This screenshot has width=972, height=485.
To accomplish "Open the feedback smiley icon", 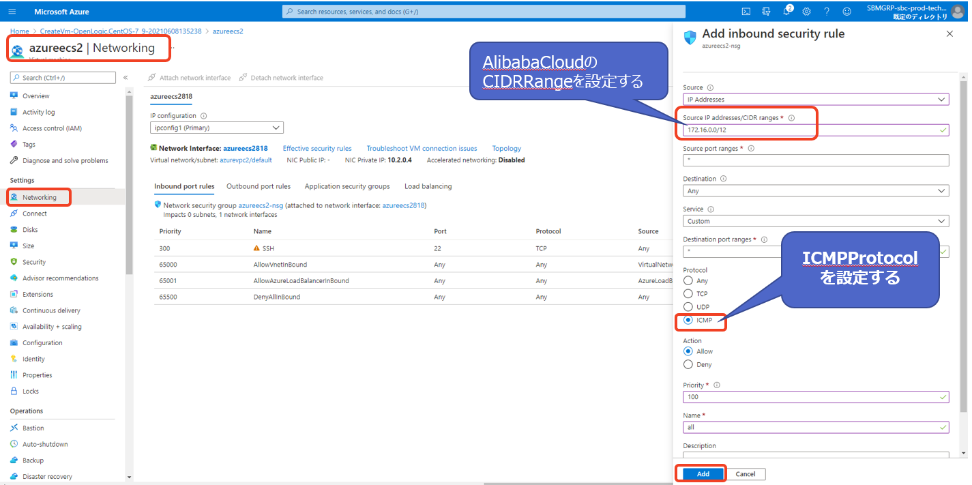I will 847,12.
